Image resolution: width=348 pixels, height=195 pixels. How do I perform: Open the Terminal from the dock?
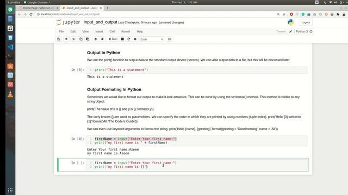10,56
